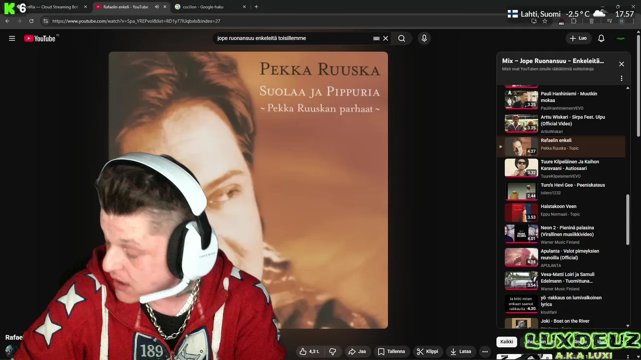This screenshot has height=360, width=641.
Task: Close the Rafaelin enkeli - YouTube tab
Action: point(166,7)
